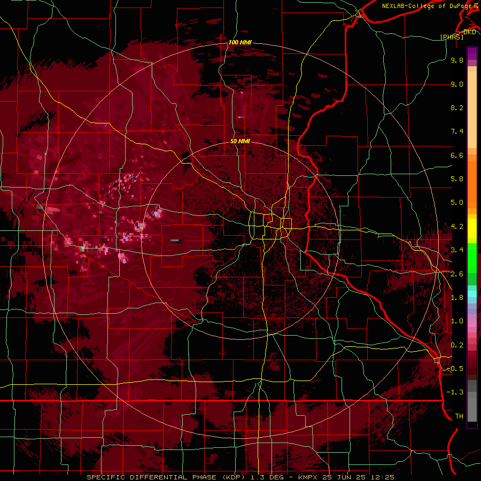Click the Specific Differential Phase KMPX caption

pyautogui.click(x=240, y=477)
